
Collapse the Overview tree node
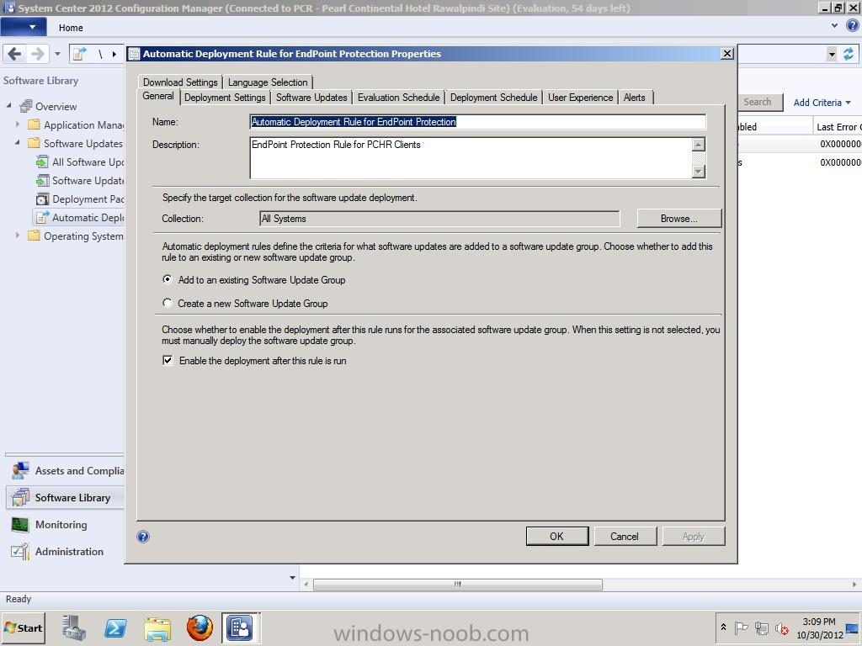coord(8,105)
